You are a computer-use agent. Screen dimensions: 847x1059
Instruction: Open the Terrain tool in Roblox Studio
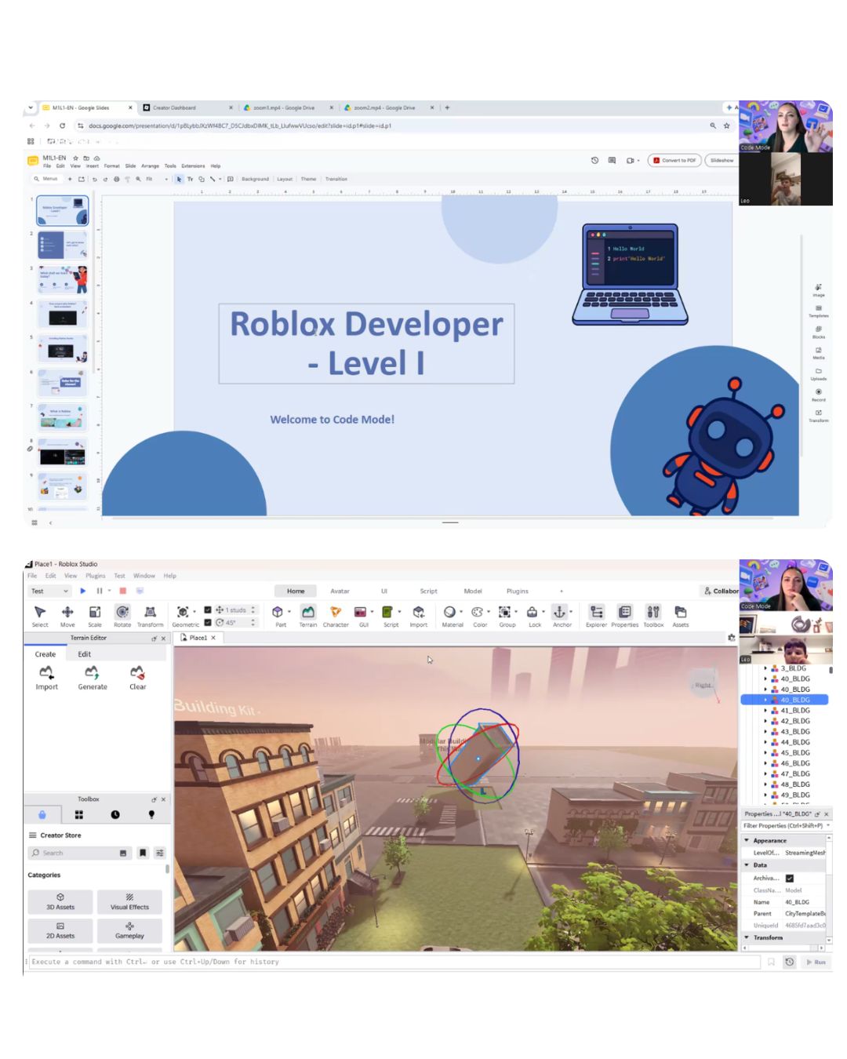(308, 615)
